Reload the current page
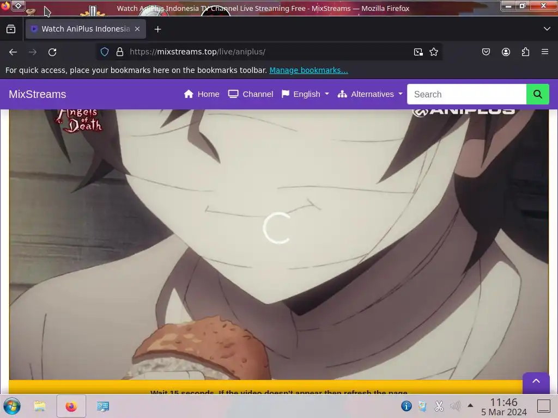 tap(52, 52)
